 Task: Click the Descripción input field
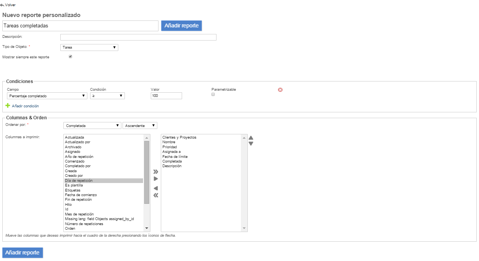[138, 37]
